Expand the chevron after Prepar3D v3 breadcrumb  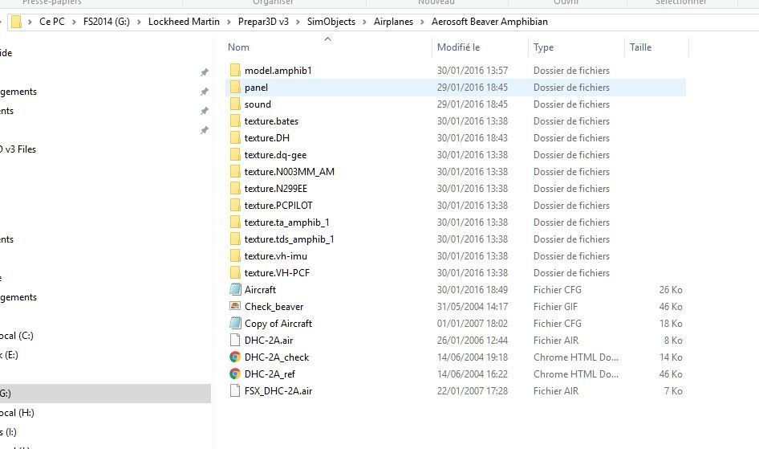click(x=298, y=22)
